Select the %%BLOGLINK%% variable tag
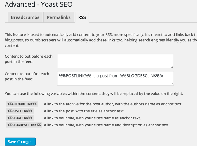 coord(20,118)
